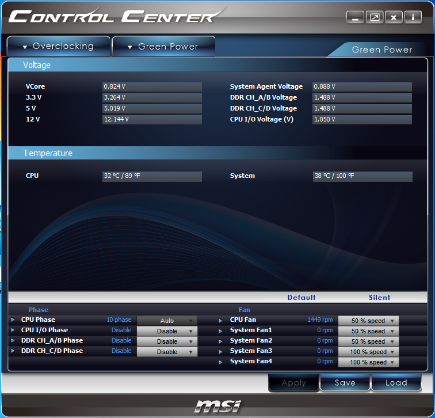Click the CPU I/O Voltage 1.050 V field
Image resolution: width=435 pixels, height=418 pixels.
(x=362, y=120)
